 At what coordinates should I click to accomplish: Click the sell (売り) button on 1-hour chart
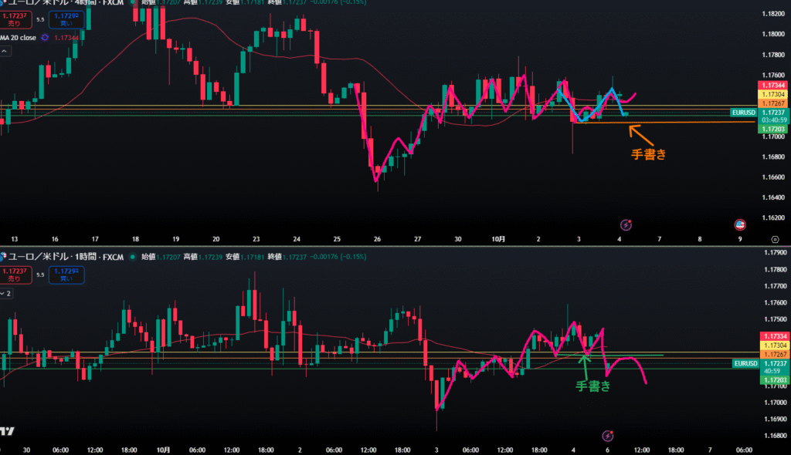[15, 275]
